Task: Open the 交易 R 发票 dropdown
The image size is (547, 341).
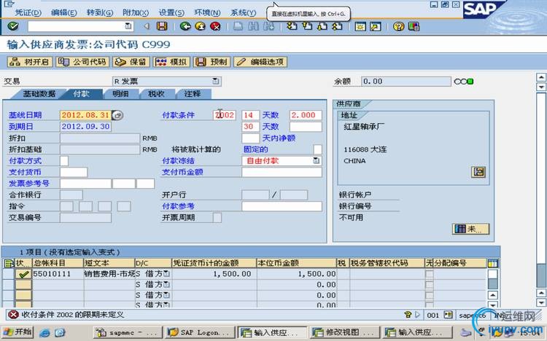Action: point(216,81)
